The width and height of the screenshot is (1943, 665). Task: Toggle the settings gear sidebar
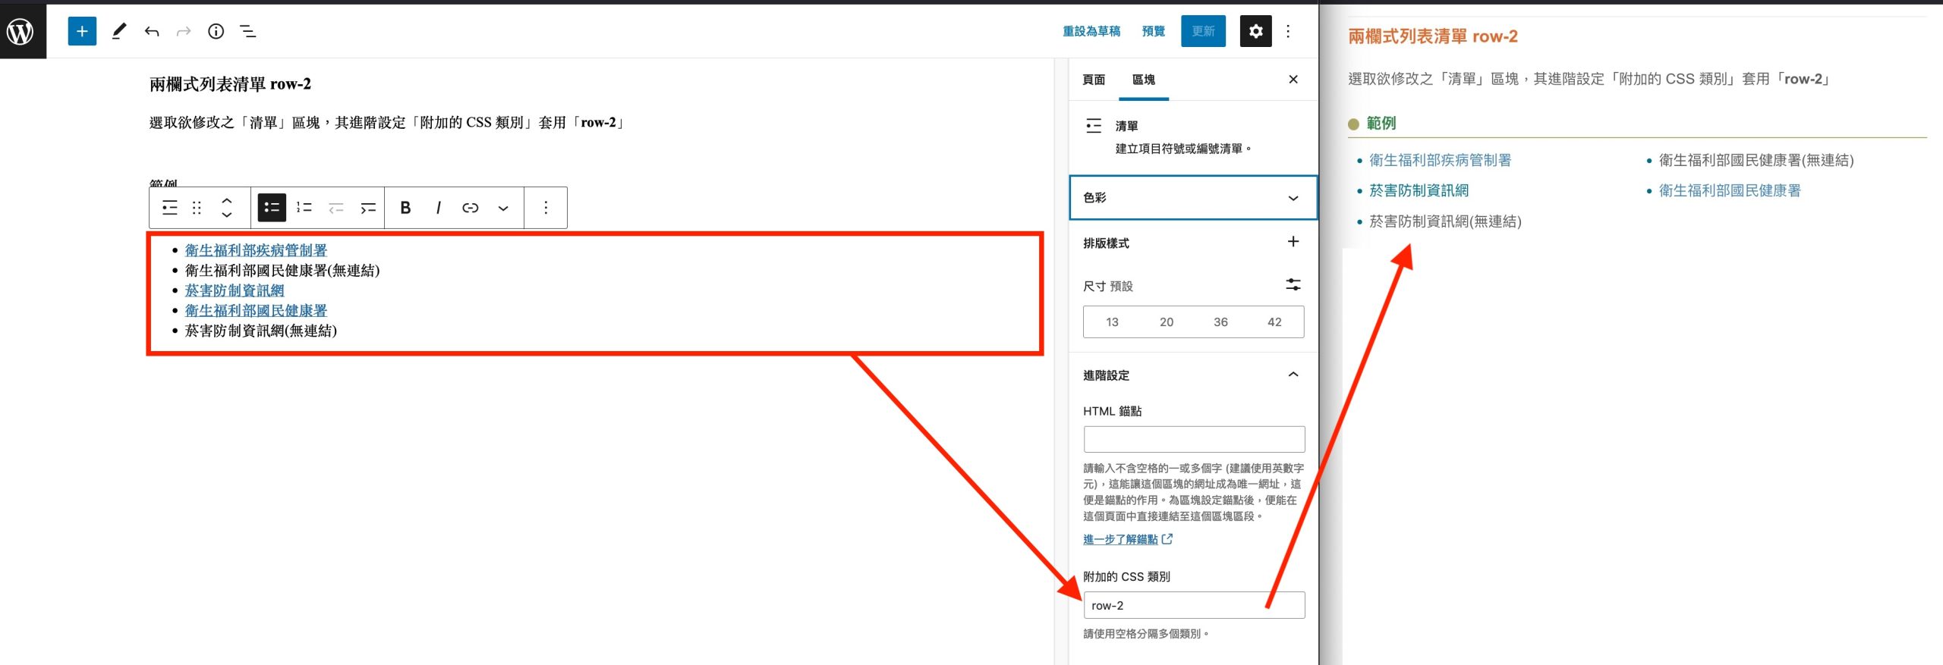click(1255, 31)
